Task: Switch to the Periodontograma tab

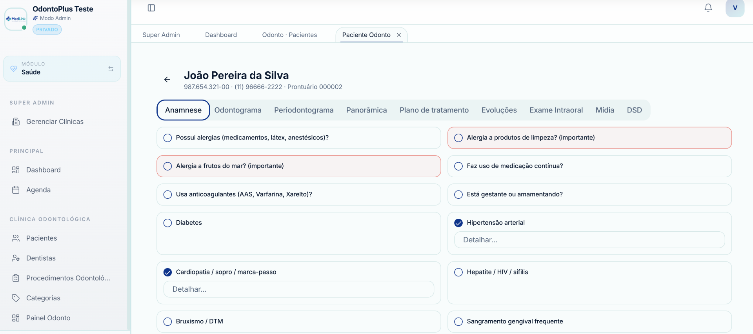Action: [x=304, y=110]
